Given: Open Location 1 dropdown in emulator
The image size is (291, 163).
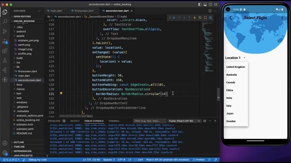Looking at the screenshot, I should click(x=236, y=58).
